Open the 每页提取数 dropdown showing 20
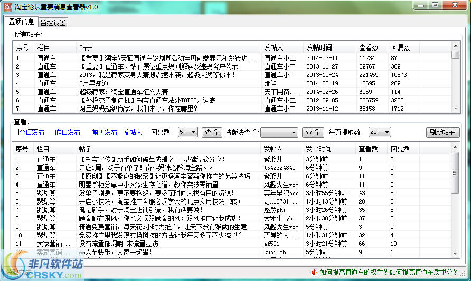471x281 pixels. (x=380, y=132)
